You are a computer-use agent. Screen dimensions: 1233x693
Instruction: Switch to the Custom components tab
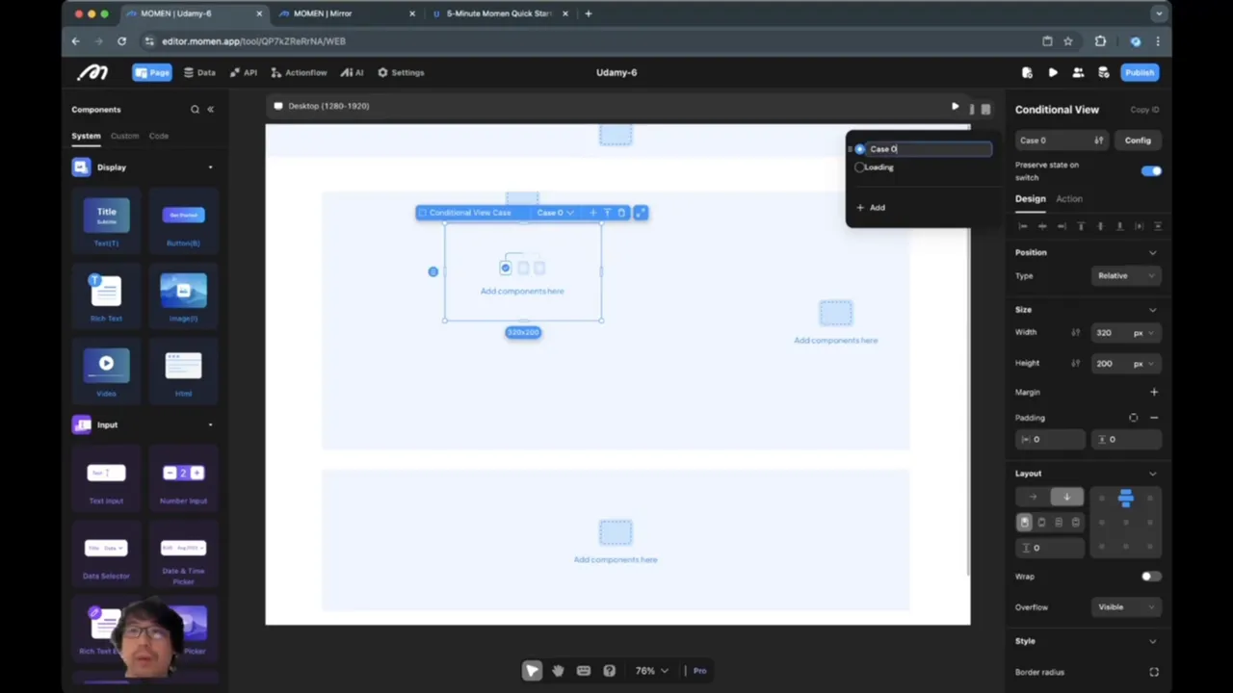point(124,136)
